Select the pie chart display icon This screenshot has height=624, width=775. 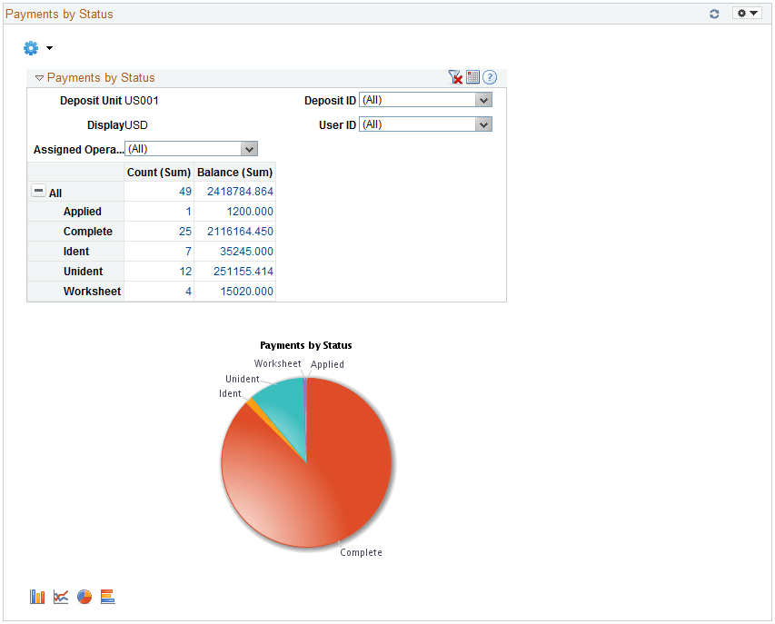point(84,597)
